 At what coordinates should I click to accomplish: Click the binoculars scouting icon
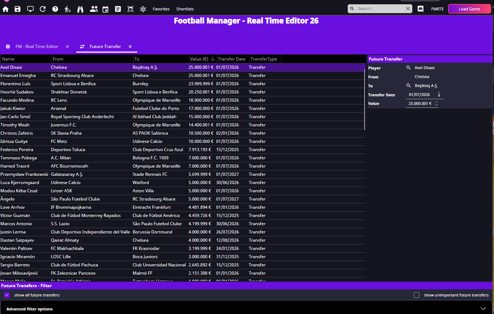[x=80, y=9]
